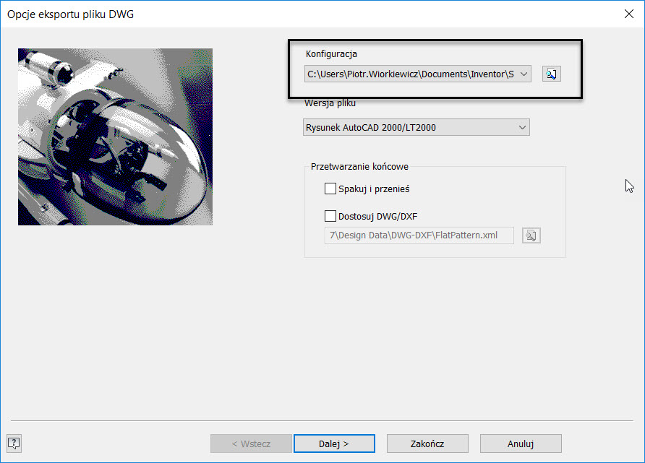
Task: Cancel export with the Anuluj button
Action: coord(520,443)
